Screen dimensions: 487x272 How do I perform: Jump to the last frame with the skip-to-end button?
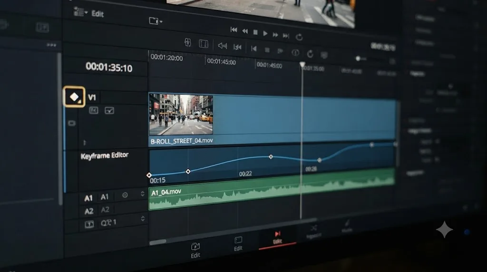[x=286, y=36]
